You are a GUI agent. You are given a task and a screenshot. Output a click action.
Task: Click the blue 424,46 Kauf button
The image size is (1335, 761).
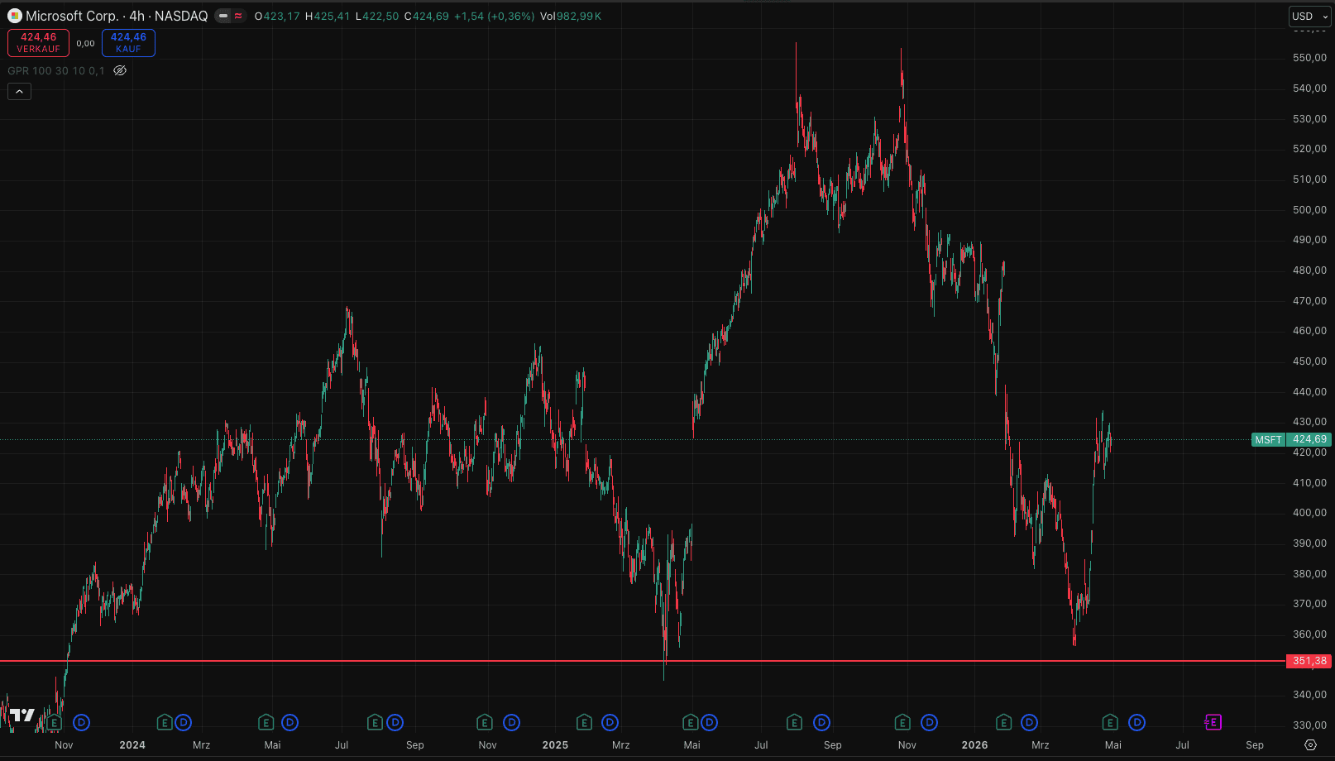pos(128,43)
